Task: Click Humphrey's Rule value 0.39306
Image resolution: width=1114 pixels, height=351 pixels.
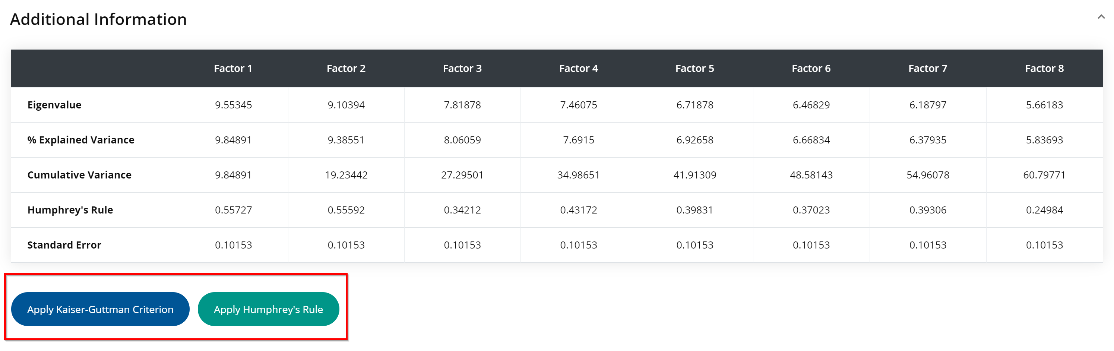Action: click(x=928, y=210)
